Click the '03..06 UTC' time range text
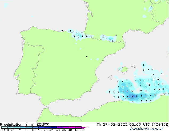Image resolution: width=169 pixels, height=131 pixels. pos(140,125)
